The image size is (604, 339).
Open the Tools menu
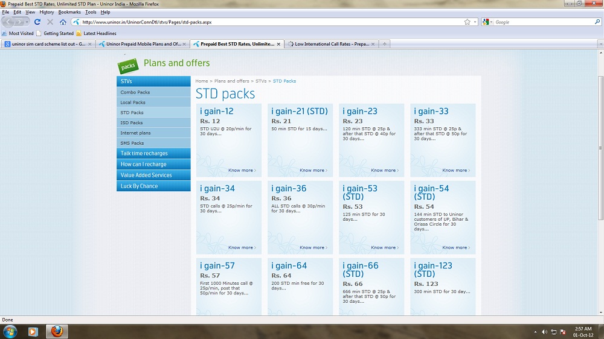[91, 12]
